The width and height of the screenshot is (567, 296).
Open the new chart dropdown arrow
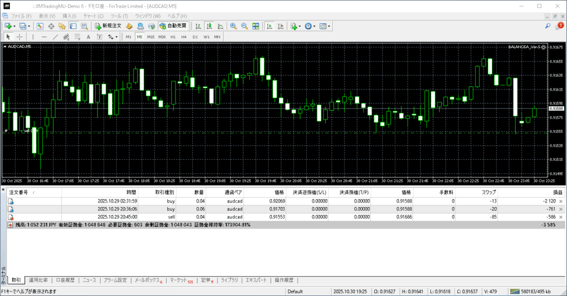click(x=14, y=26)
